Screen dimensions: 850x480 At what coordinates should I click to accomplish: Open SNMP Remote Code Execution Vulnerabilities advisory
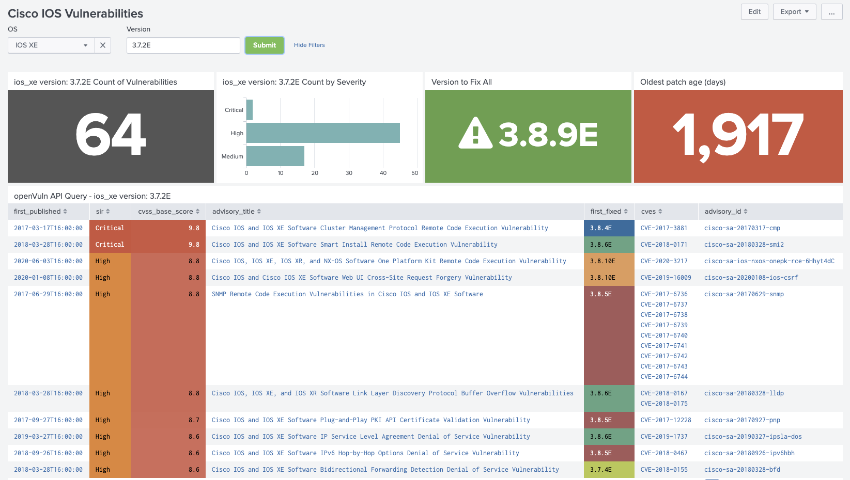(x=347, y=294)
